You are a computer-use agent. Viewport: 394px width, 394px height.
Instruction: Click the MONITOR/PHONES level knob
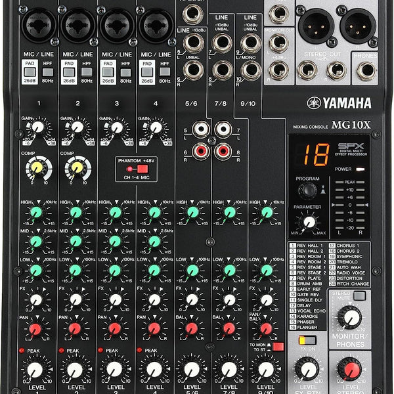(351, 317)
